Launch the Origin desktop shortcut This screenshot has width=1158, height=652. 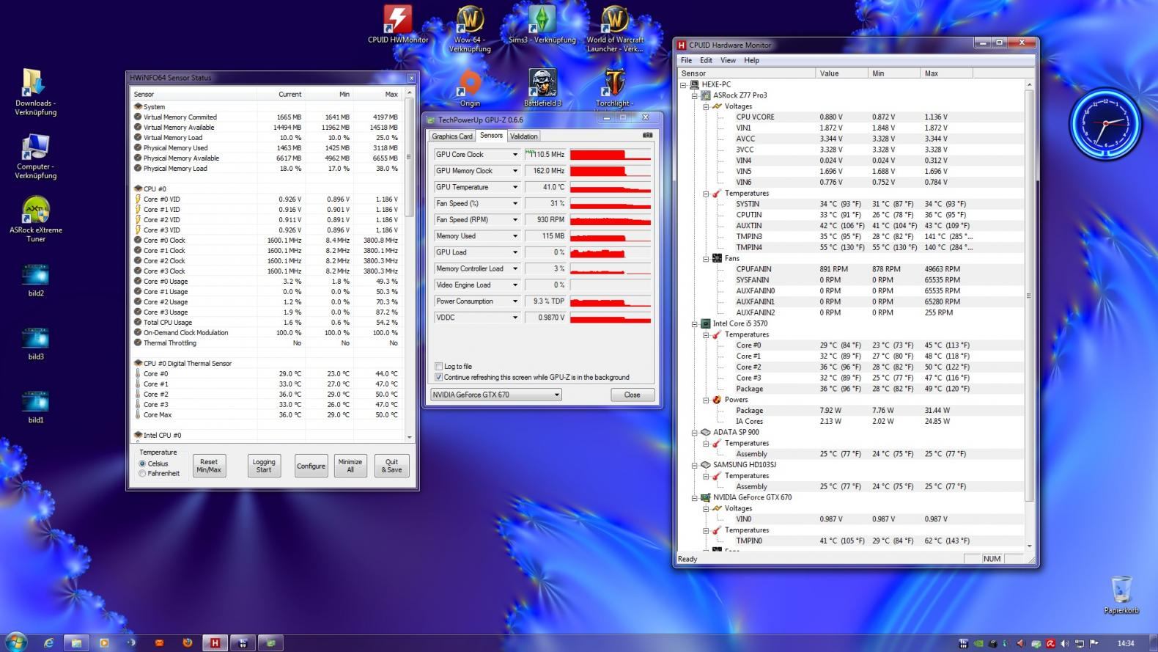(x=469, y=89)
